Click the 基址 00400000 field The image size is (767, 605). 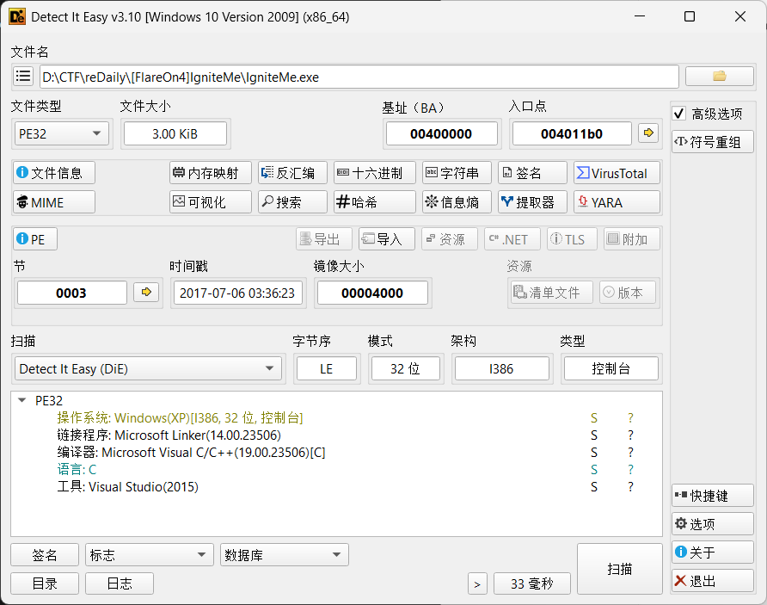click(x=441, y=133)
